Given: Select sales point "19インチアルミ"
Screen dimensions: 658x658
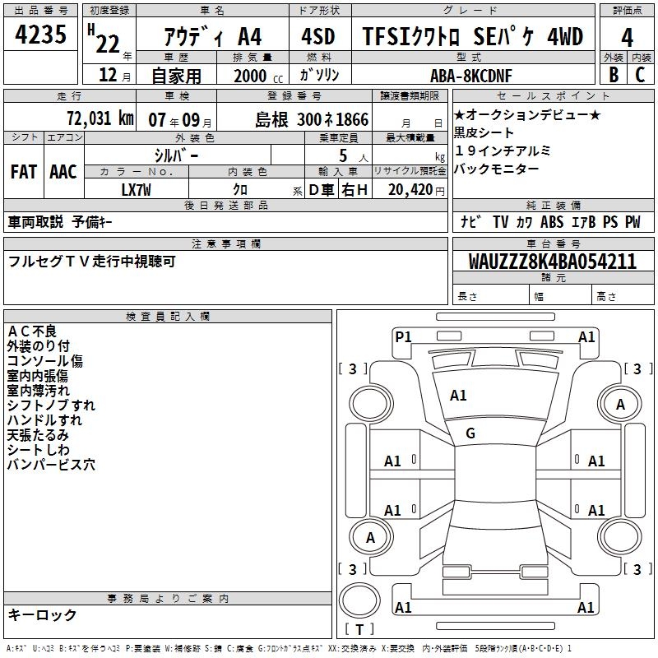Looking at the screenshot, I should [x=503, y=151].
